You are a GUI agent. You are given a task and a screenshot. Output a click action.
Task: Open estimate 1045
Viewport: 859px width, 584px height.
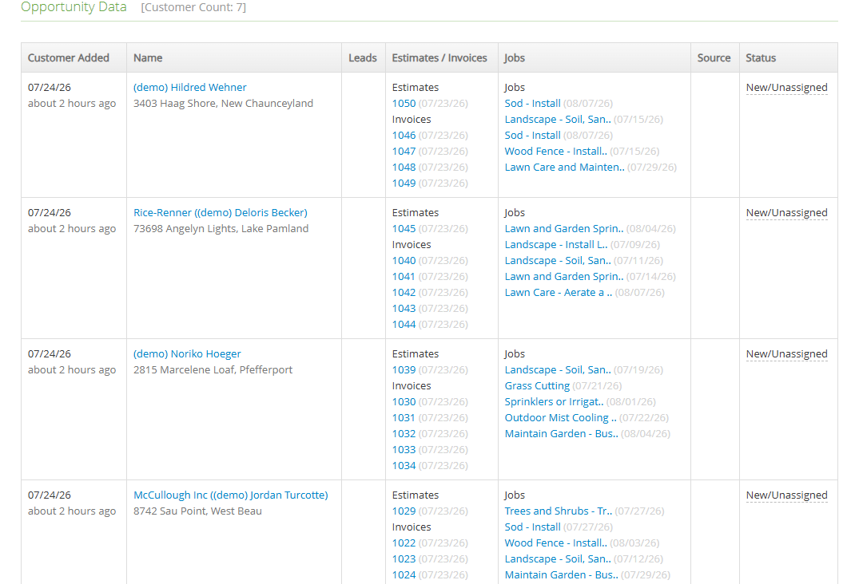tap(404, 228)
